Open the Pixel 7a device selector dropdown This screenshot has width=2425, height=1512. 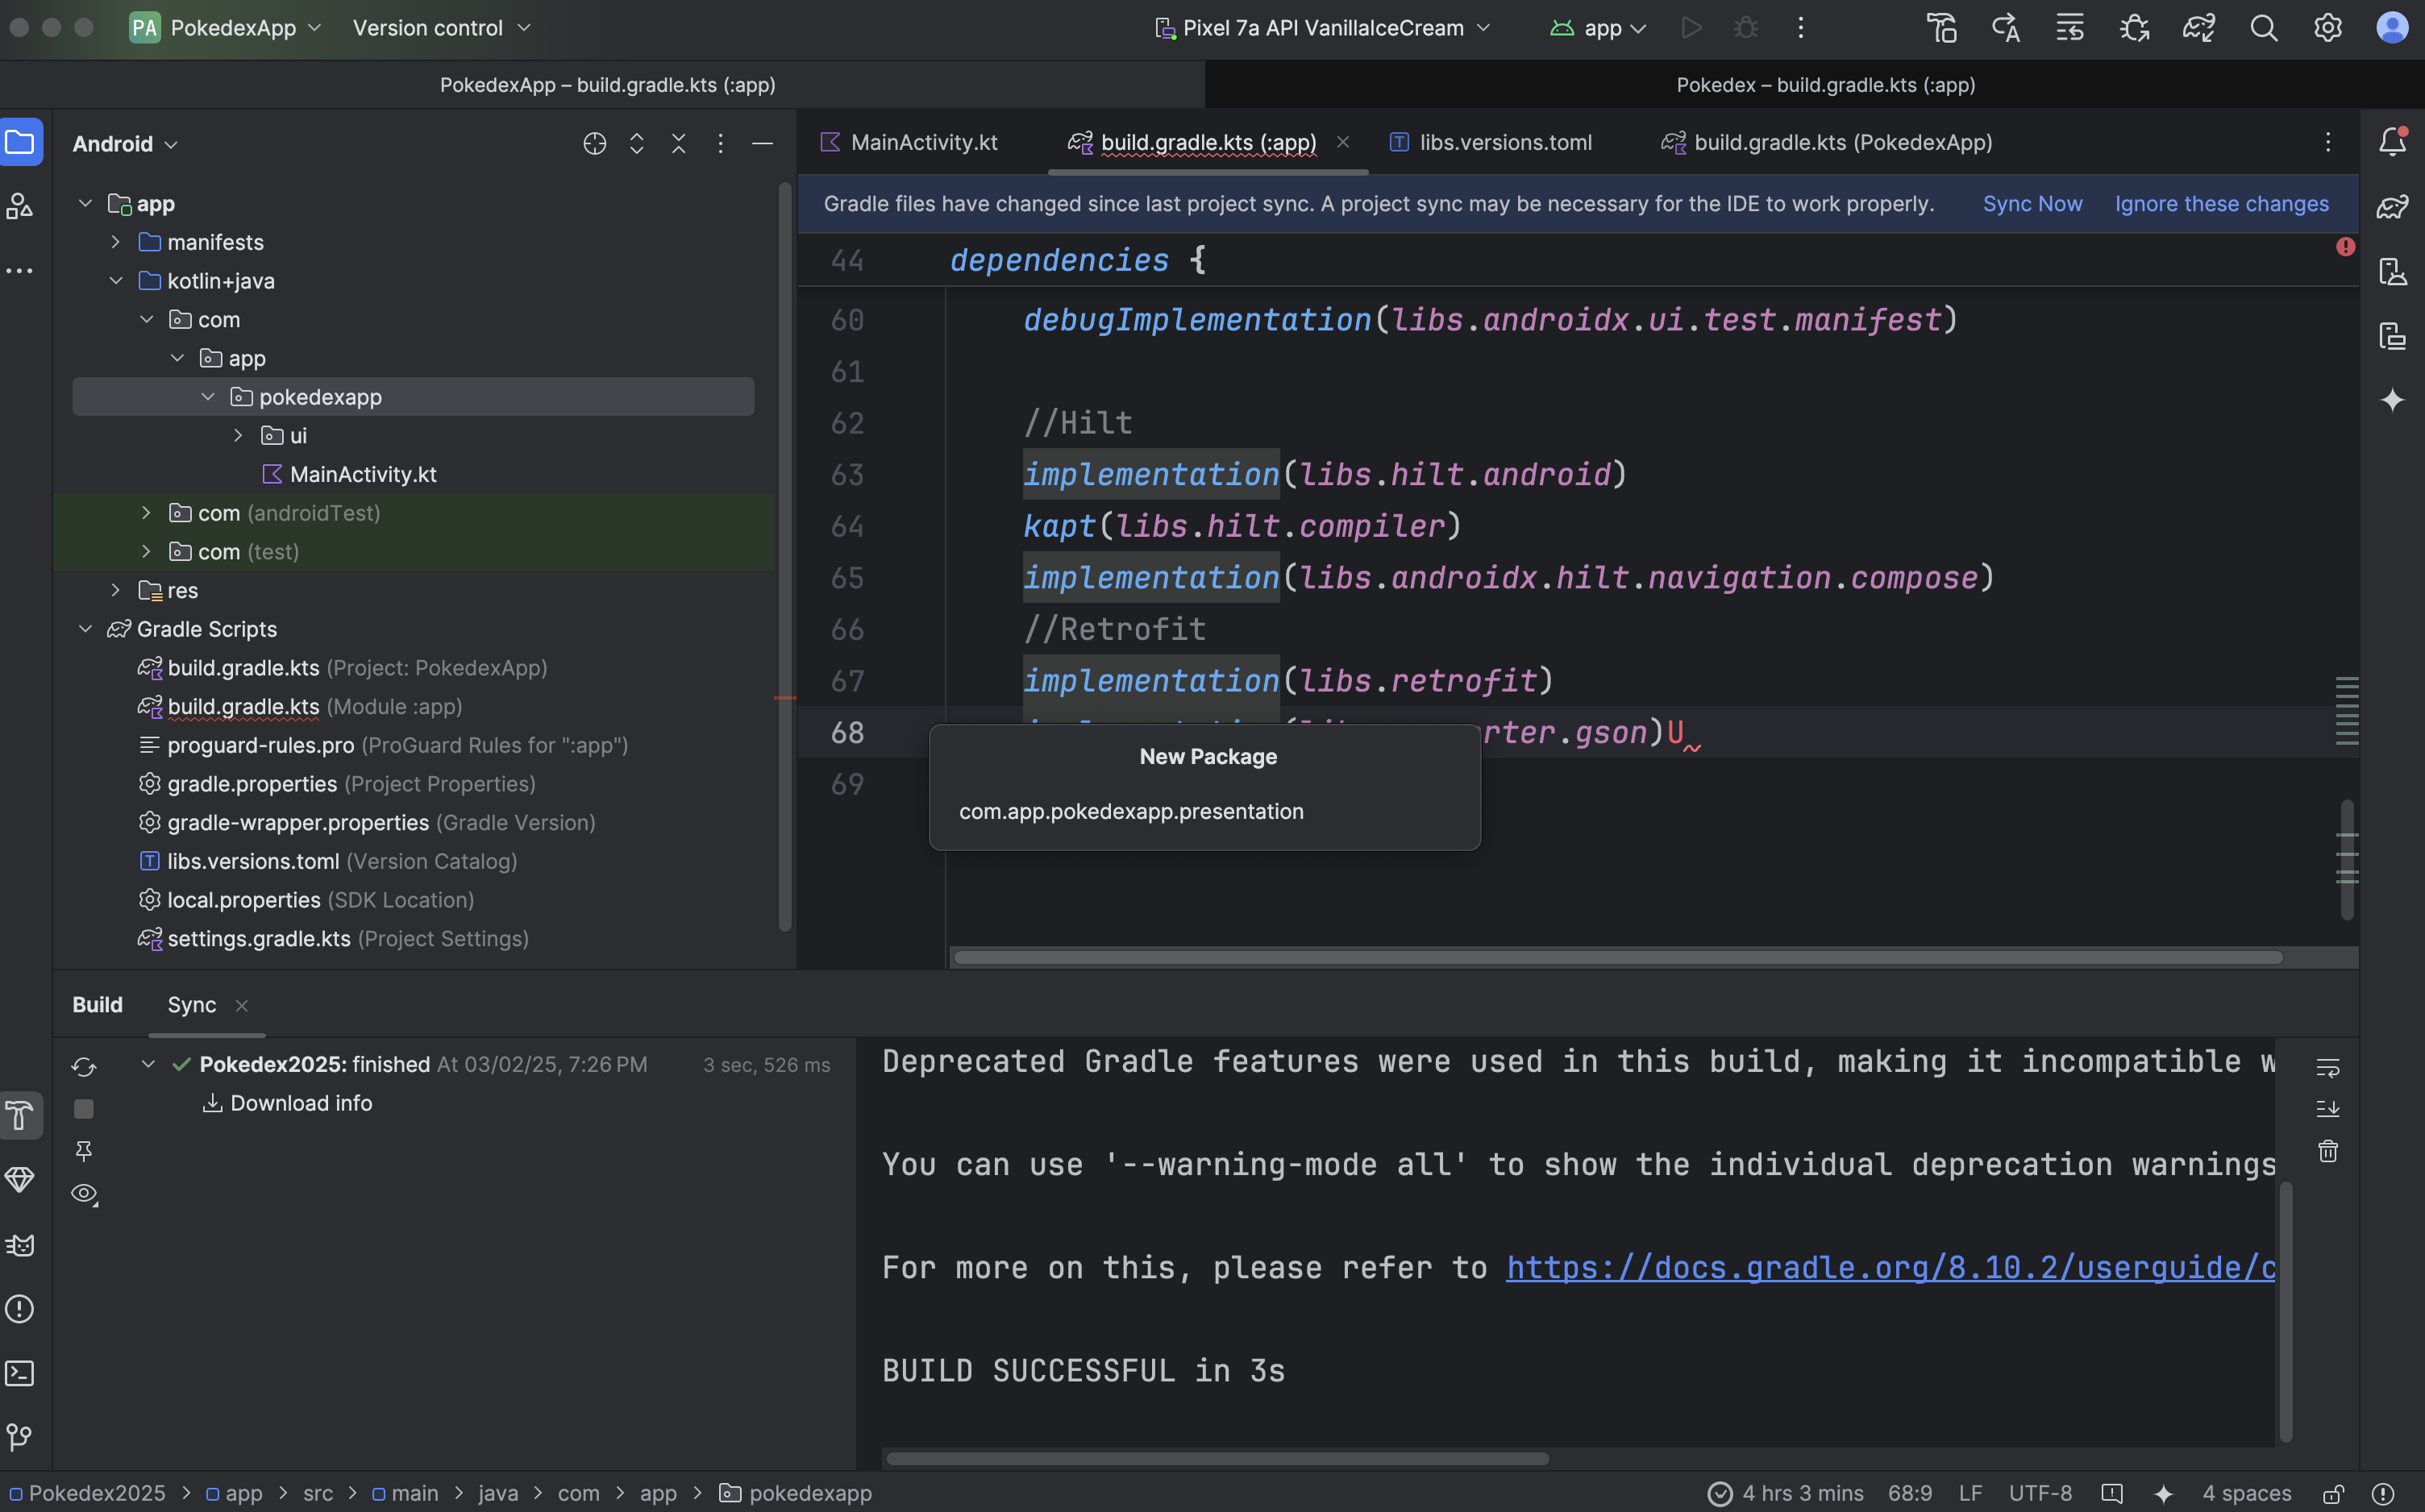(x=1323, y=28)
